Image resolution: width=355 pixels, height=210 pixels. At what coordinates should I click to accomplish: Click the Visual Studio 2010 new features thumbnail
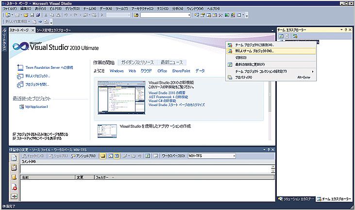tap(121, 97)
